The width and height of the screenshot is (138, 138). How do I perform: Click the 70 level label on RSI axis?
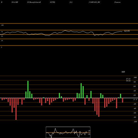[2, 32]
